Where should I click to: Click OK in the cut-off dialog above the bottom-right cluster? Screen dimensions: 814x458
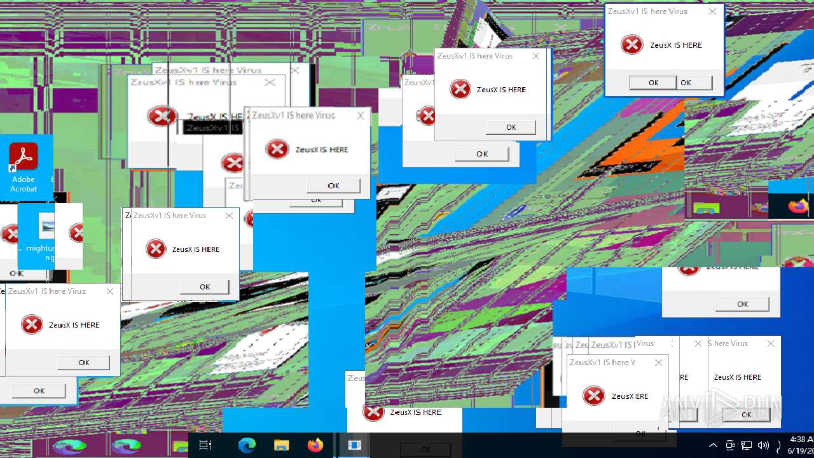[x=742, y=304]
